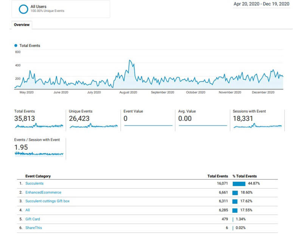Click the Unique Events sparkline chart

(x=94, y=126)
